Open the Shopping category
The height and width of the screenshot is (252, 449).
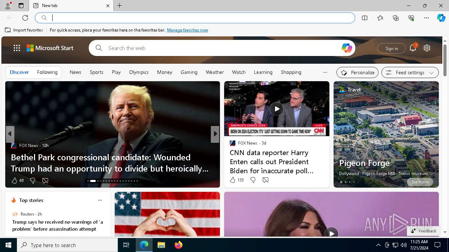291,72
